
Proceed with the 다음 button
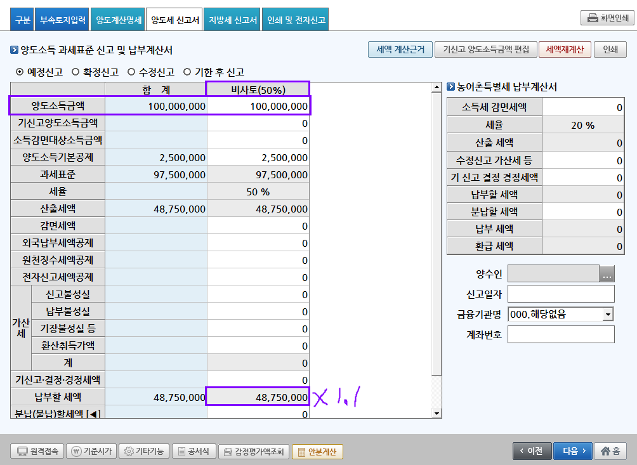pos(573,451)
